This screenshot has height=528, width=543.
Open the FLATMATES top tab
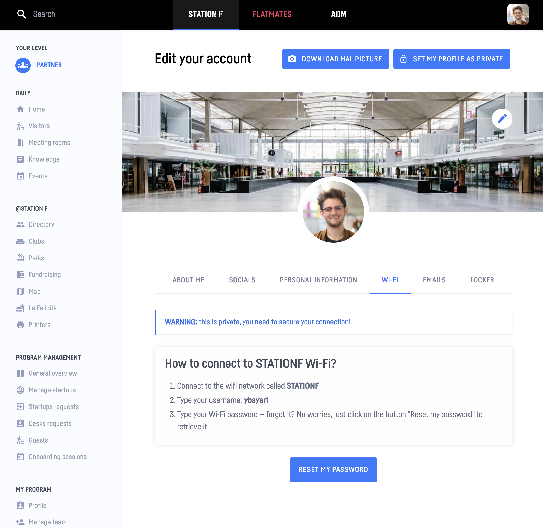pos(272,15)
